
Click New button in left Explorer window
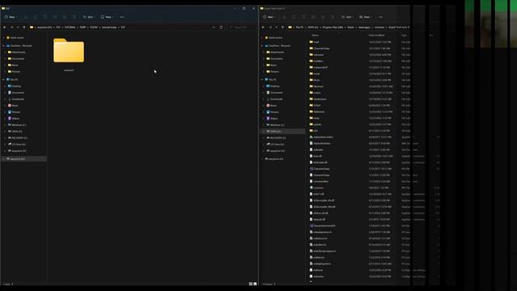click(x=10, y=17)
